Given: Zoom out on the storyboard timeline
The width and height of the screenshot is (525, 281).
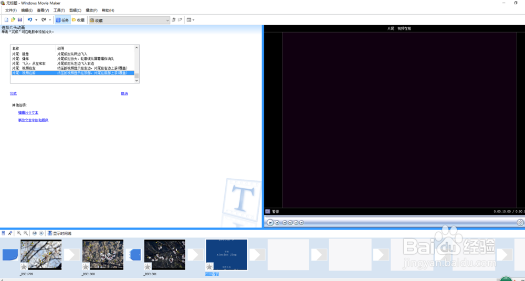Looking at the screenshot, I should point(25,233).
